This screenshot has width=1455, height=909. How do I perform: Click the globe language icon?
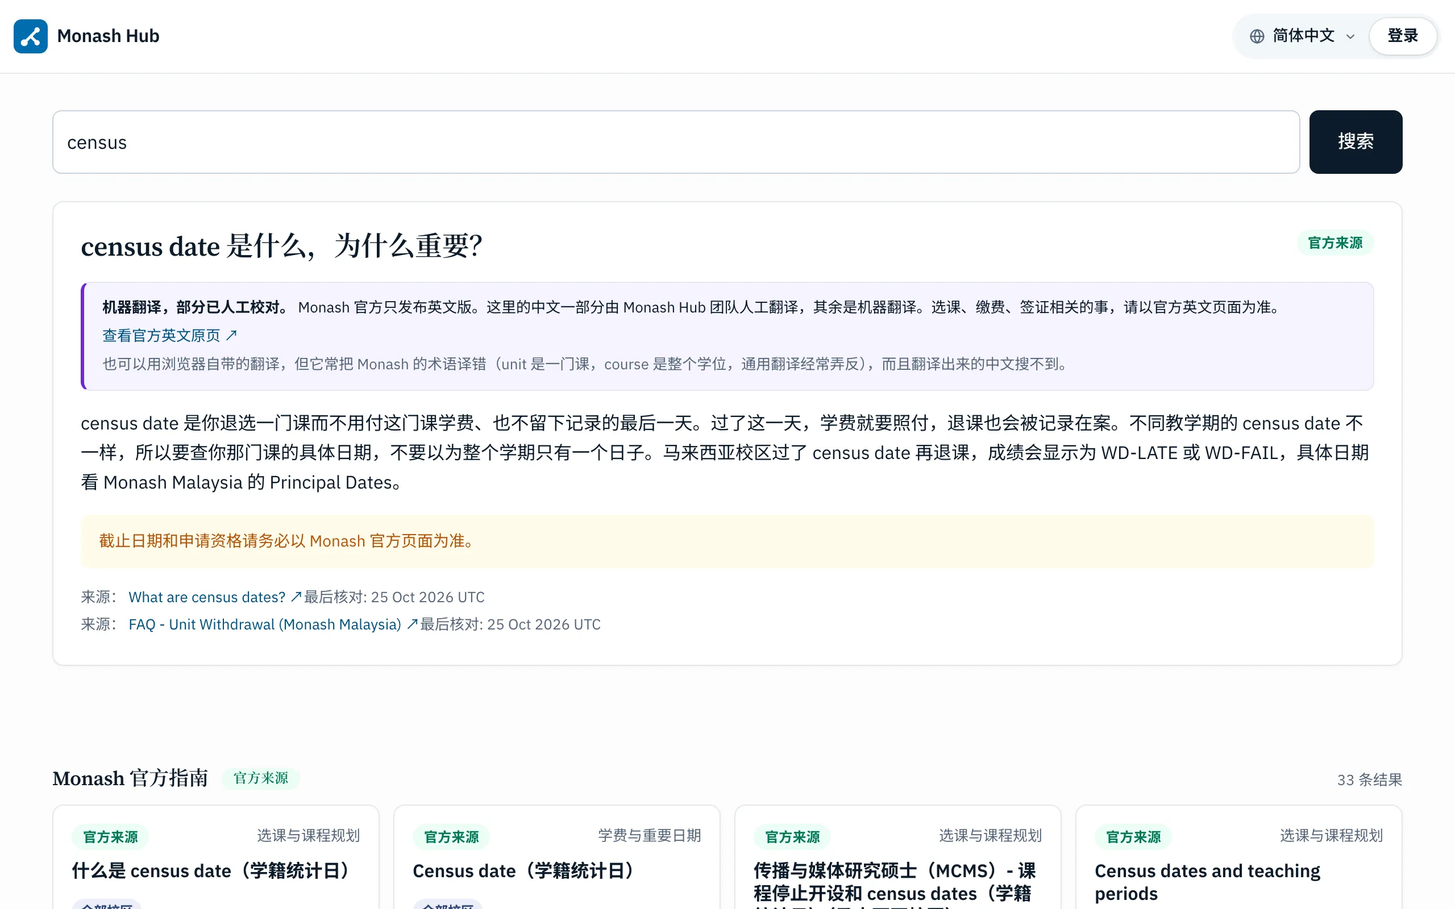[1257, 36]
